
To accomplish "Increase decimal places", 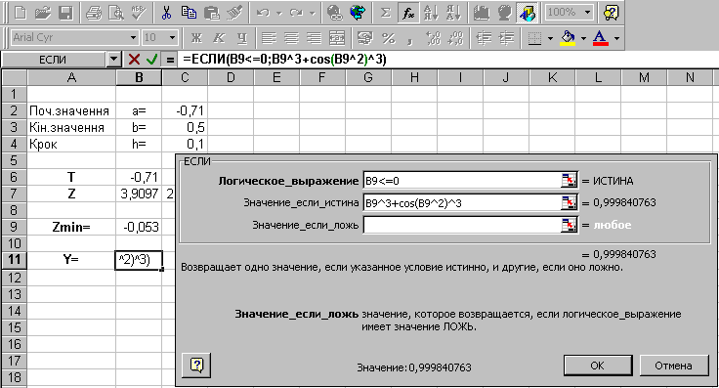I will [x=434, y=38].
